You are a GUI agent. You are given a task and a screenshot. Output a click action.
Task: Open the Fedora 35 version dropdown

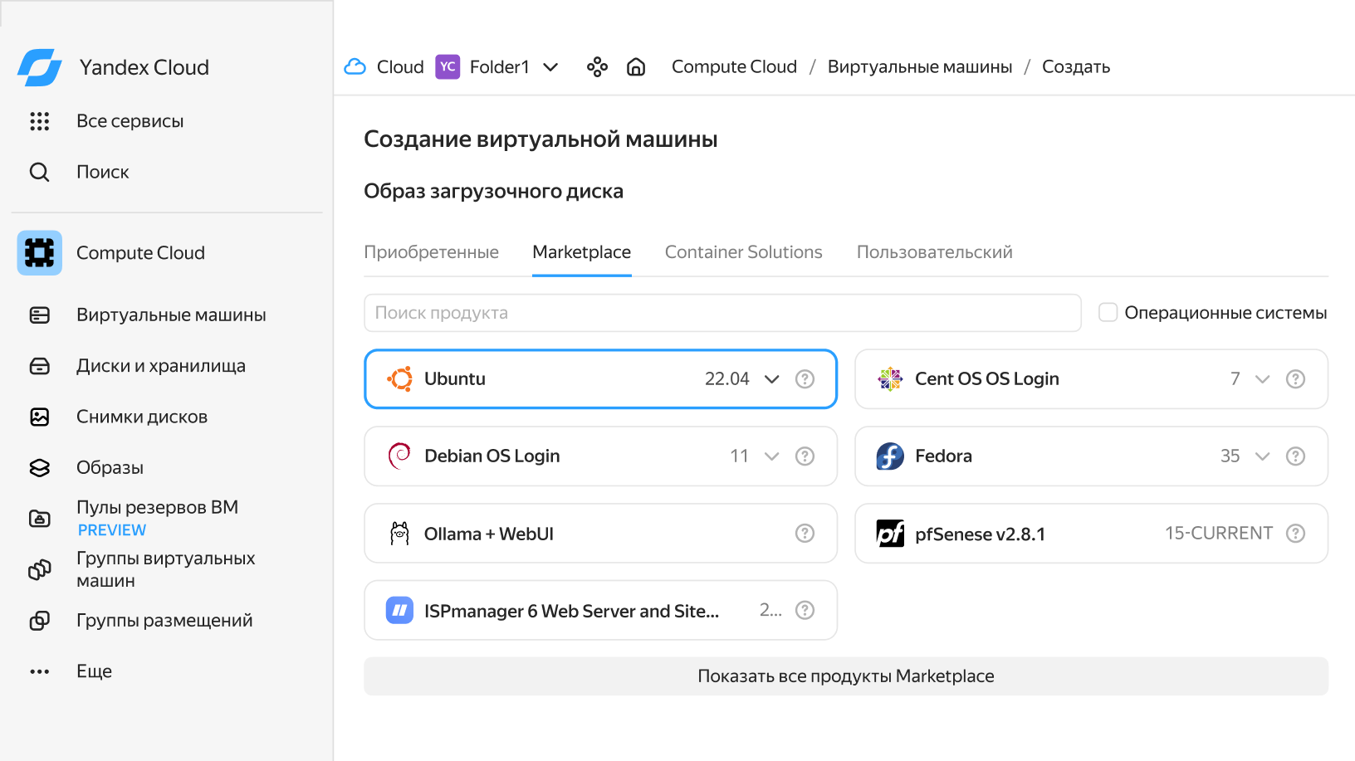click(1262, 456)
